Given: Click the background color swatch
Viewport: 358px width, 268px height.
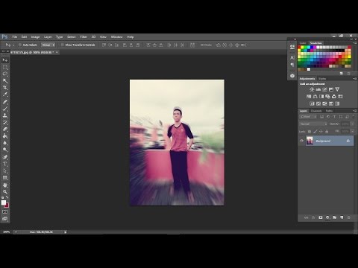Looking at the screenshot, I should click(7, 205).
